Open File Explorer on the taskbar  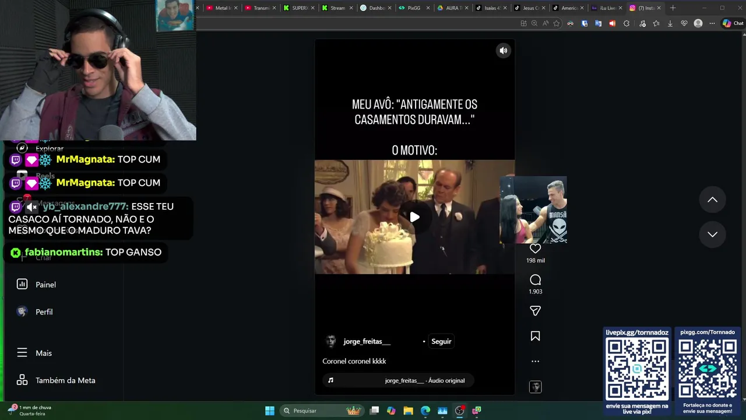tap(408, 411)
